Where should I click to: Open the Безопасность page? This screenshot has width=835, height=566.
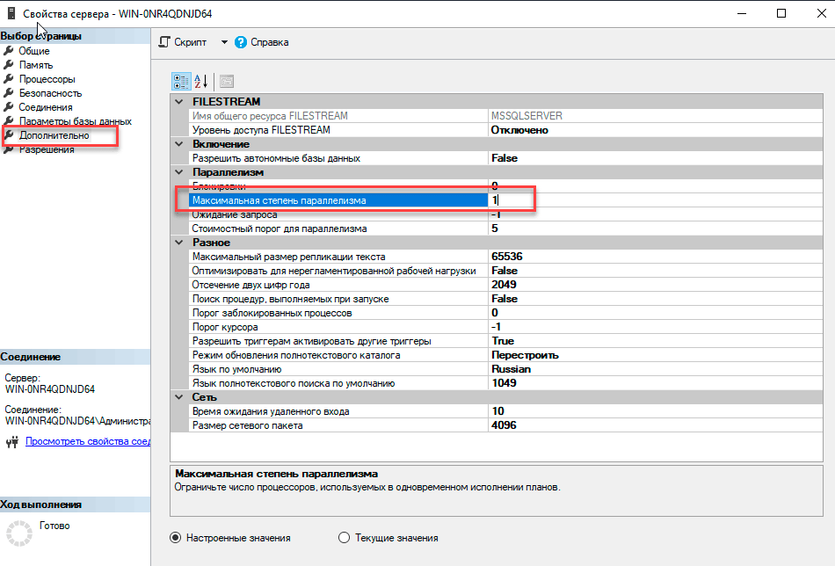click(50, 93)
